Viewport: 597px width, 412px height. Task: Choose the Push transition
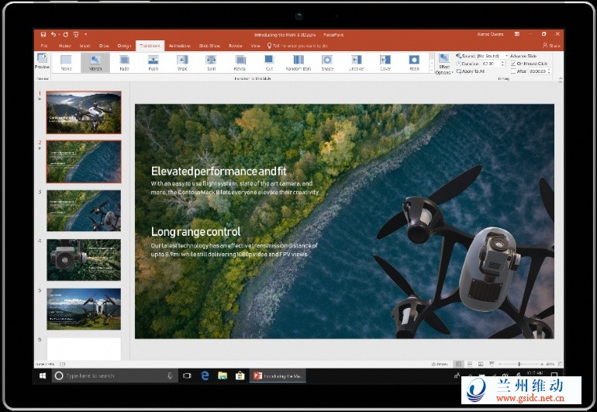click(153, 62)
